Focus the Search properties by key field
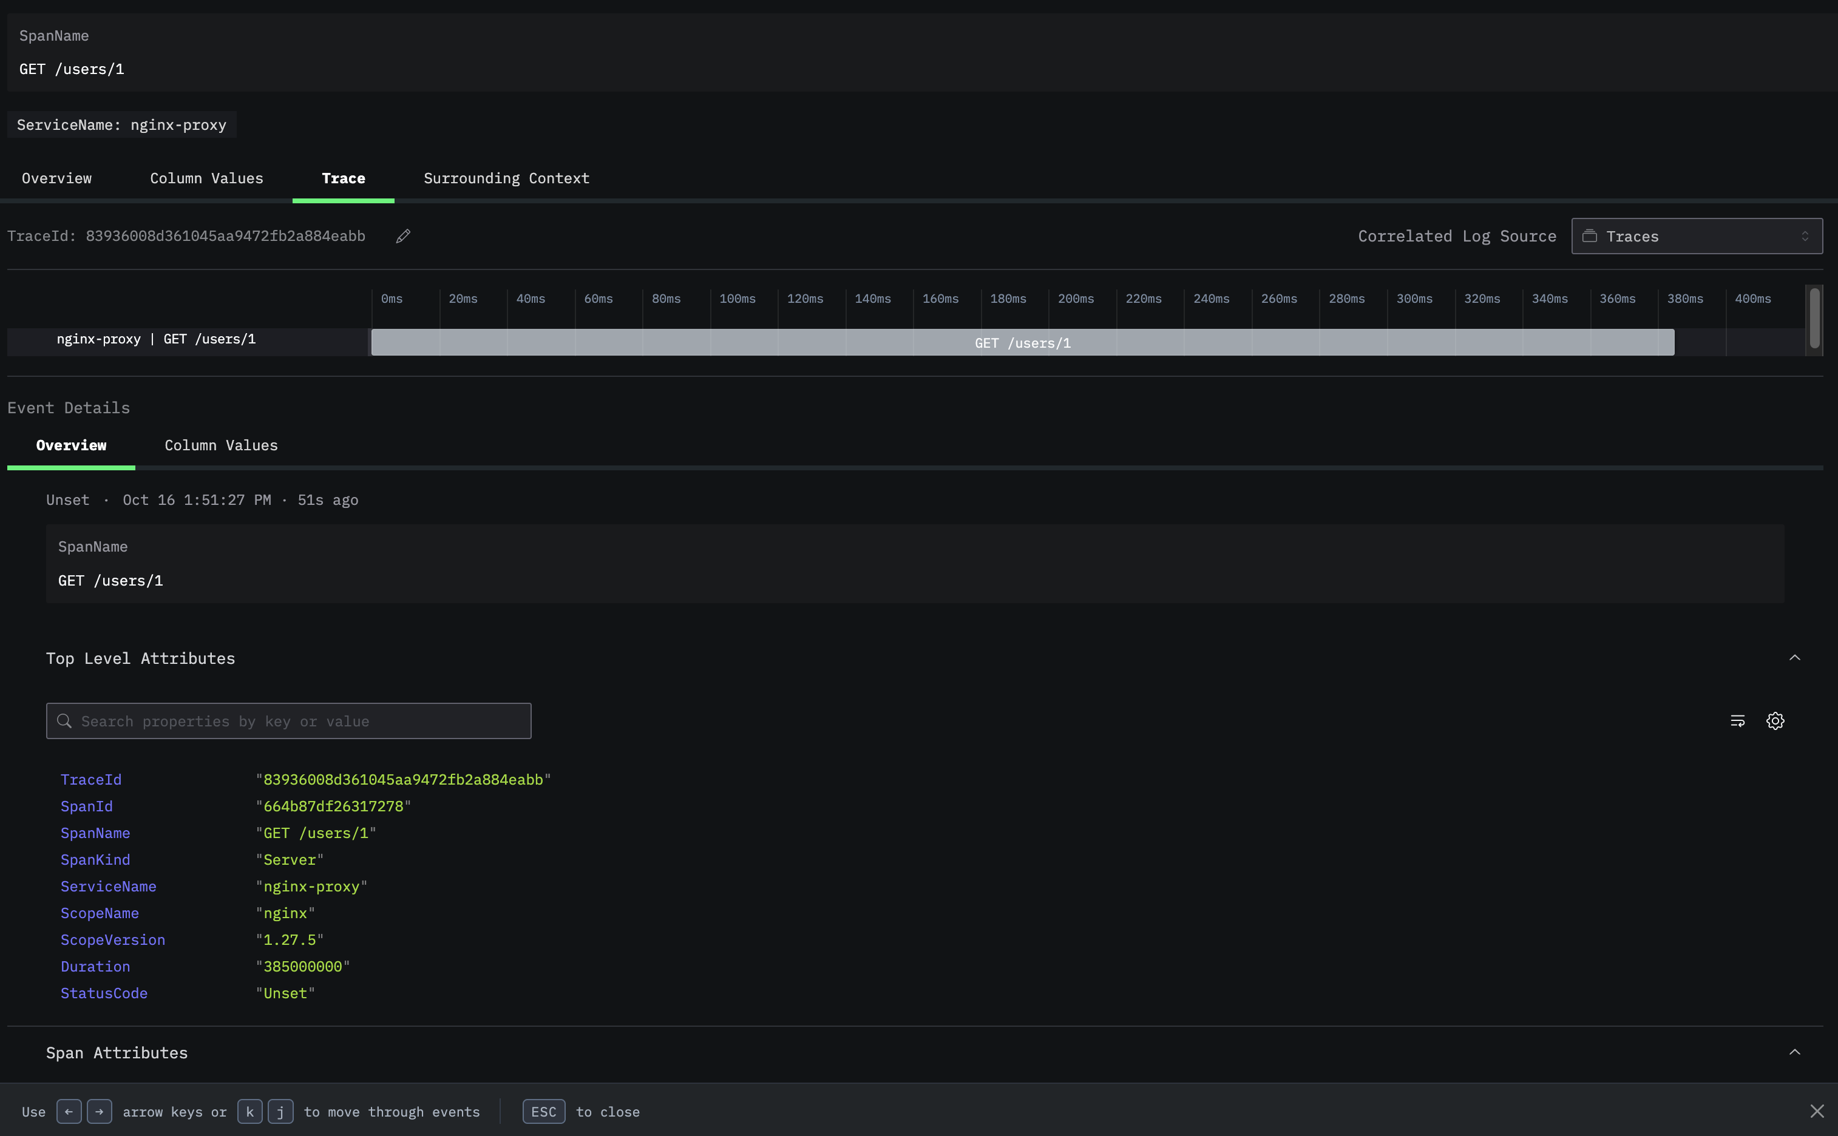1838x1136 pixels. coord(300,720)
